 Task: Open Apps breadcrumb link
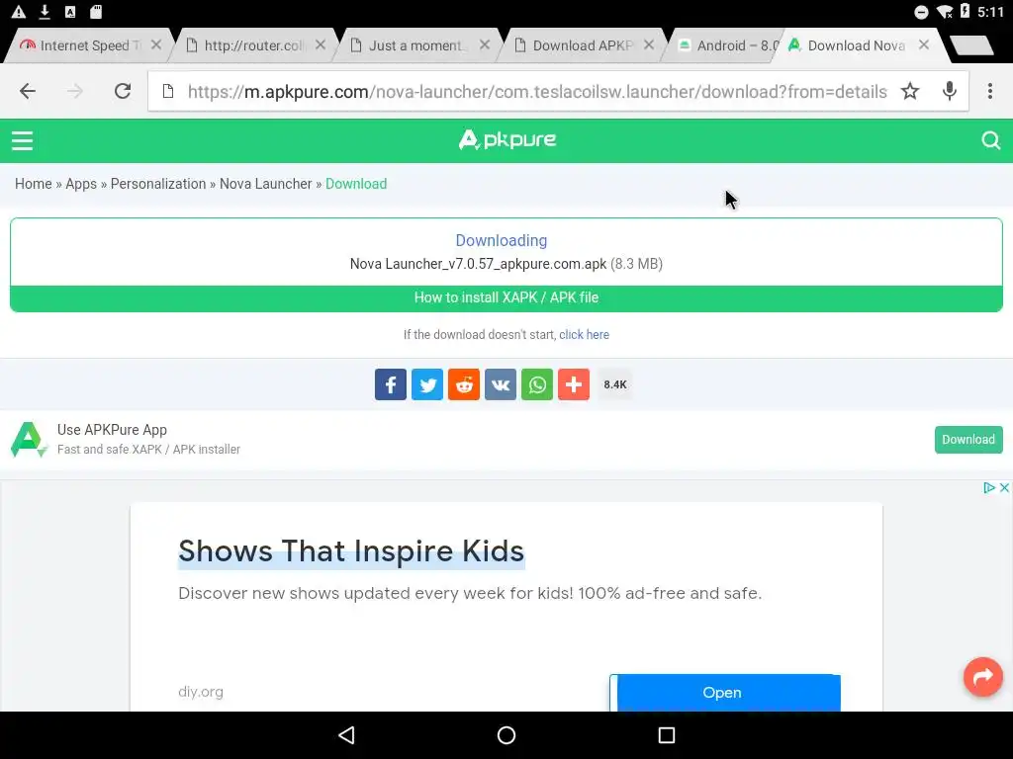click(x=81, y=184)
